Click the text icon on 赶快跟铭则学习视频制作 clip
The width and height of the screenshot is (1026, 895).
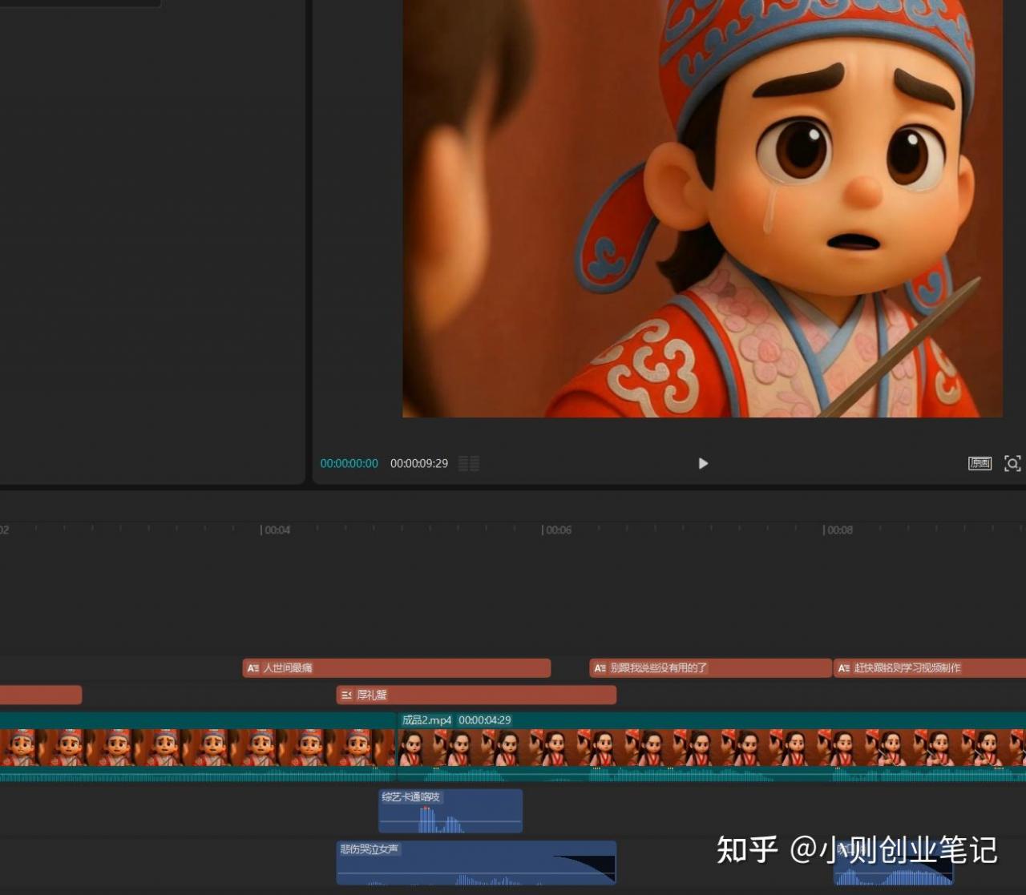pyautogui.click(x=844, y=668)
